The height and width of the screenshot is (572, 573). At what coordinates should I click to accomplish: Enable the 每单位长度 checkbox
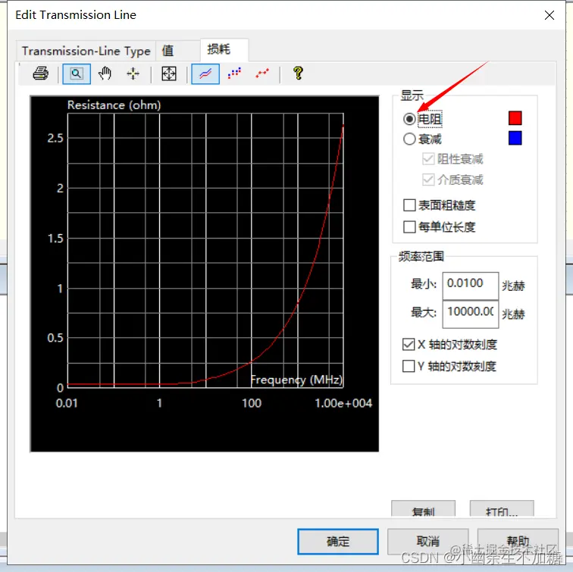(409, 227)
